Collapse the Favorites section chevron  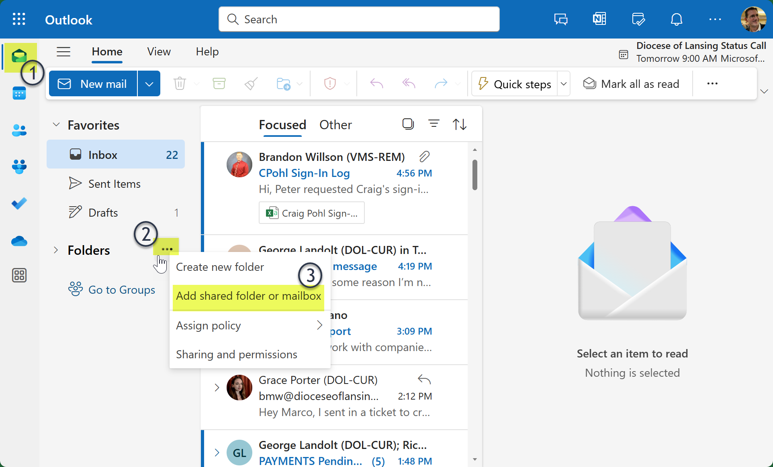point(56,125)
